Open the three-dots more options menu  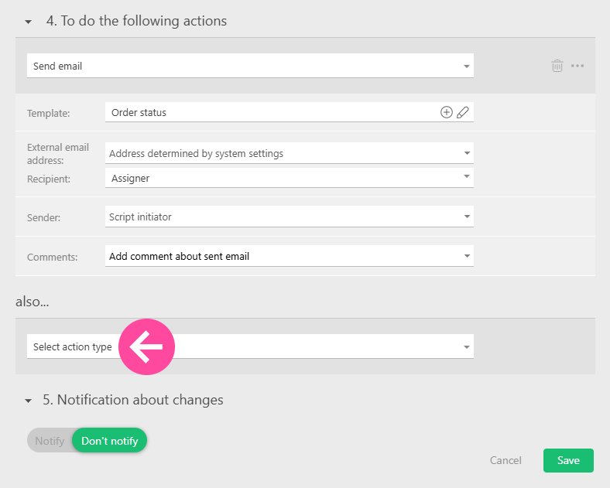577,66
